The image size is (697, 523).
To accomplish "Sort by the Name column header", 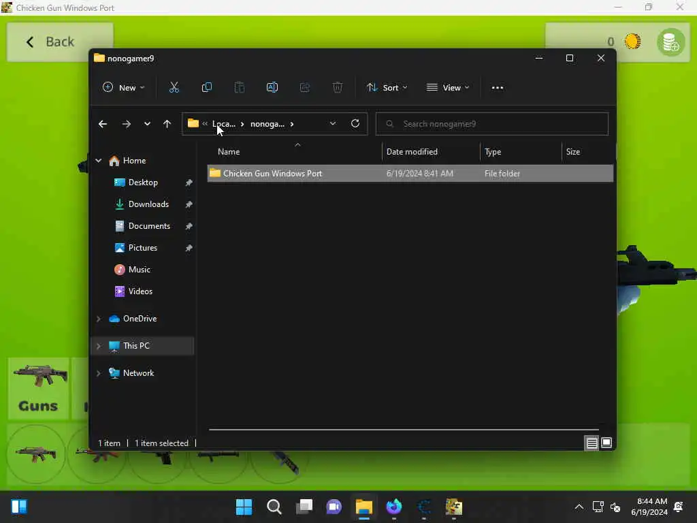I will coord(229,152).
